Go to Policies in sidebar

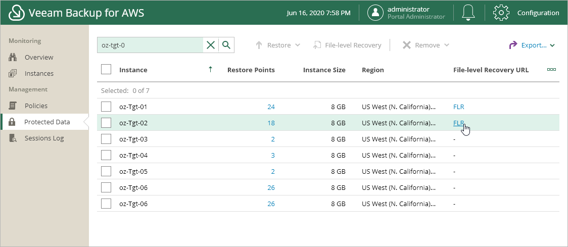[x=36, y=106]
